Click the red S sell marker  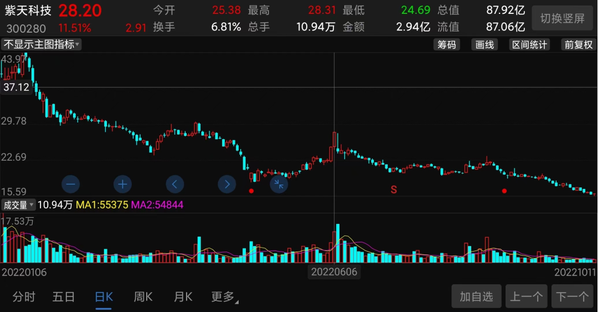pos(394,190)
